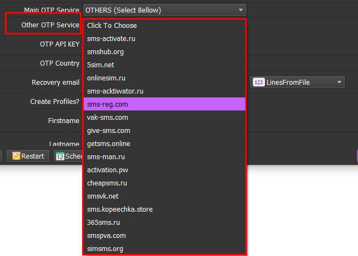This screenshot has height=256, width=358.
Task: Click the Restart arrow icon
Action: [16, 156]
